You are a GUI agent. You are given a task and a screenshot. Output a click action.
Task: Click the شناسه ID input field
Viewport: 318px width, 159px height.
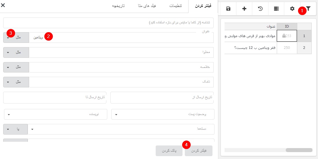tap(108, 23)
